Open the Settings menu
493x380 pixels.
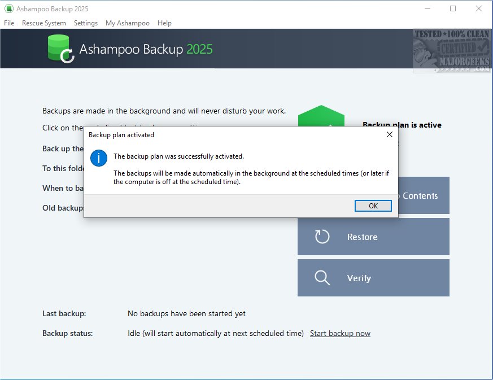85,23
